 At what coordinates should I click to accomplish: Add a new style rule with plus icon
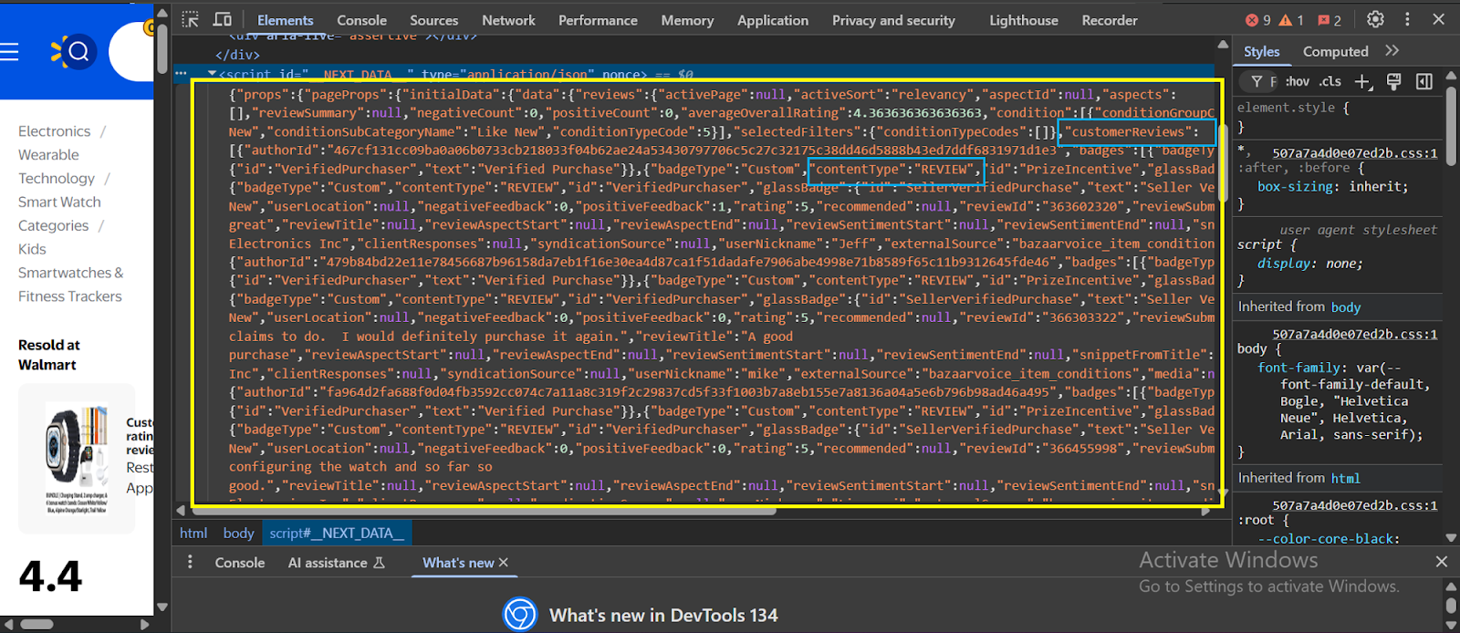(x=1362, y=82)
